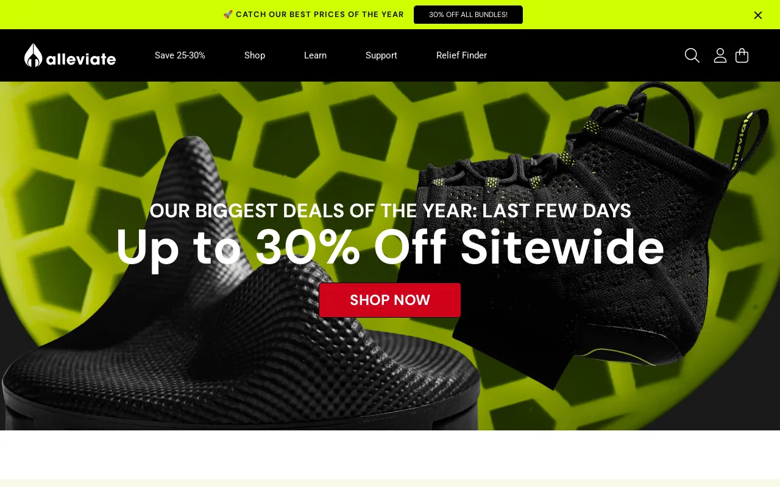
Task: Click the 30% OFF ALL BUNDLES button
Action: 468,15
